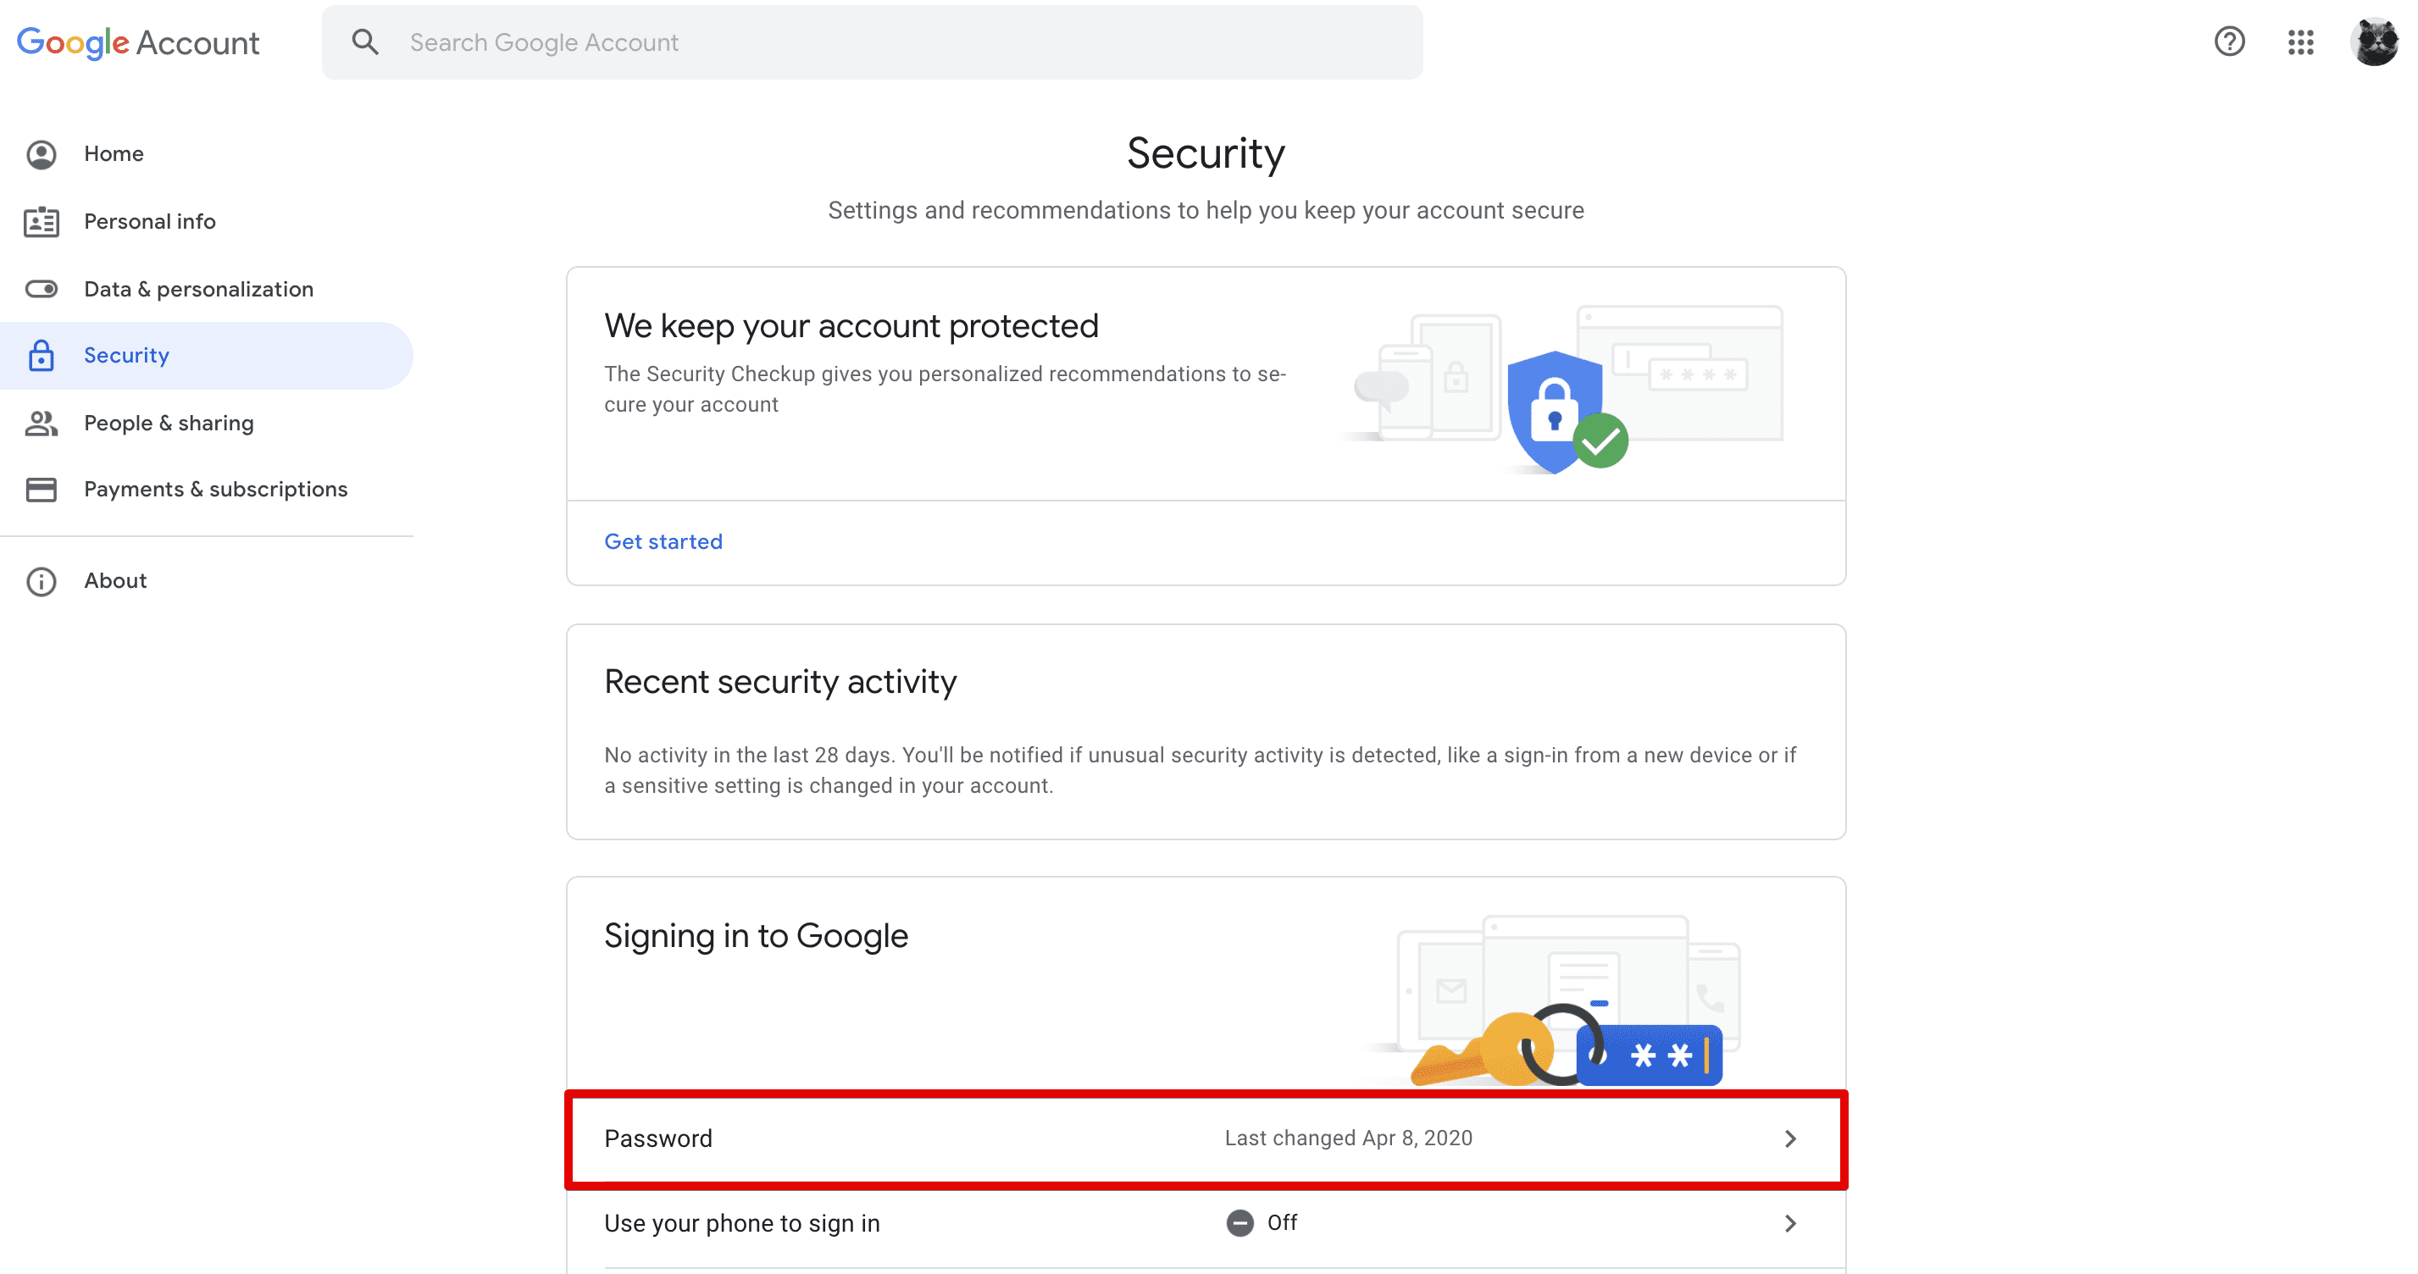Click the Security lock icon
The width and height of the screenshot is (2418, 1274).
[x=42, y=355]
